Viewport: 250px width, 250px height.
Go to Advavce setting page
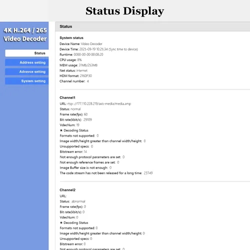point(27,71)
